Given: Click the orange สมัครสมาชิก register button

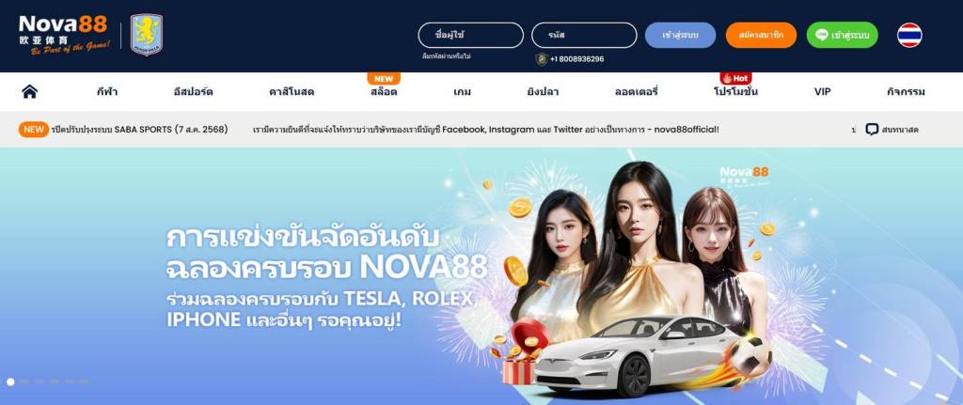Looking at the screenshot, I should [761, 35].
